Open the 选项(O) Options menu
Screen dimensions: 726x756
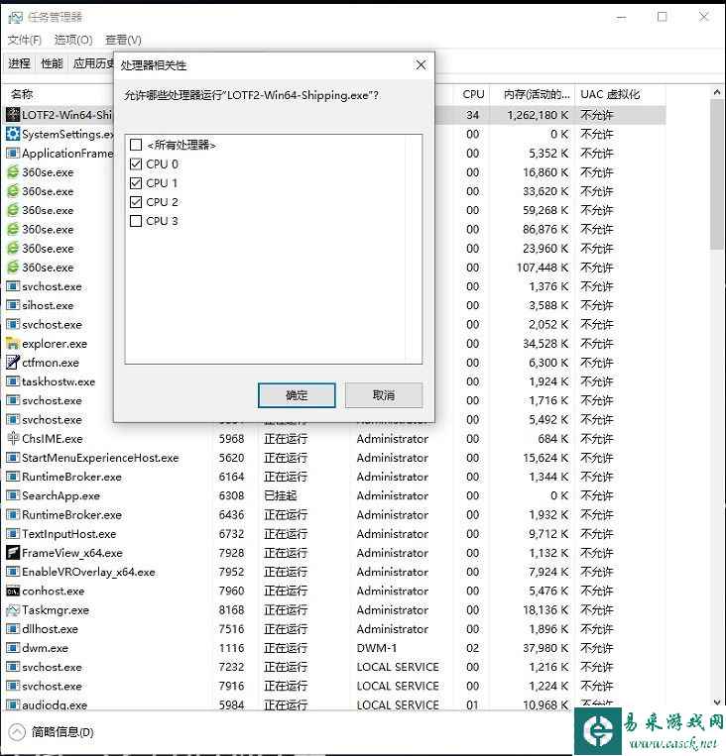click(73, 40)
